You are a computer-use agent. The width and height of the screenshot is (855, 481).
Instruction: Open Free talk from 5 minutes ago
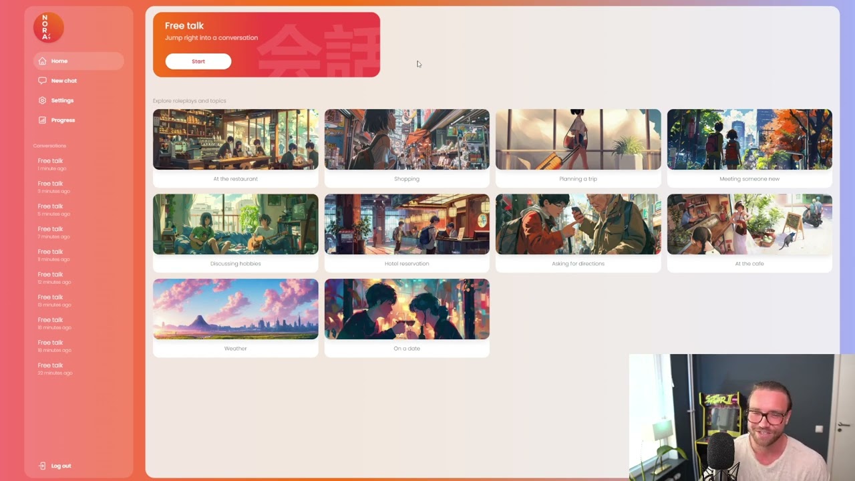coord(53,210)
